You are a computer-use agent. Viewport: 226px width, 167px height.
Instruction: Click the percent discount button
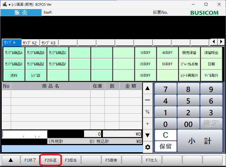[147, 112]
